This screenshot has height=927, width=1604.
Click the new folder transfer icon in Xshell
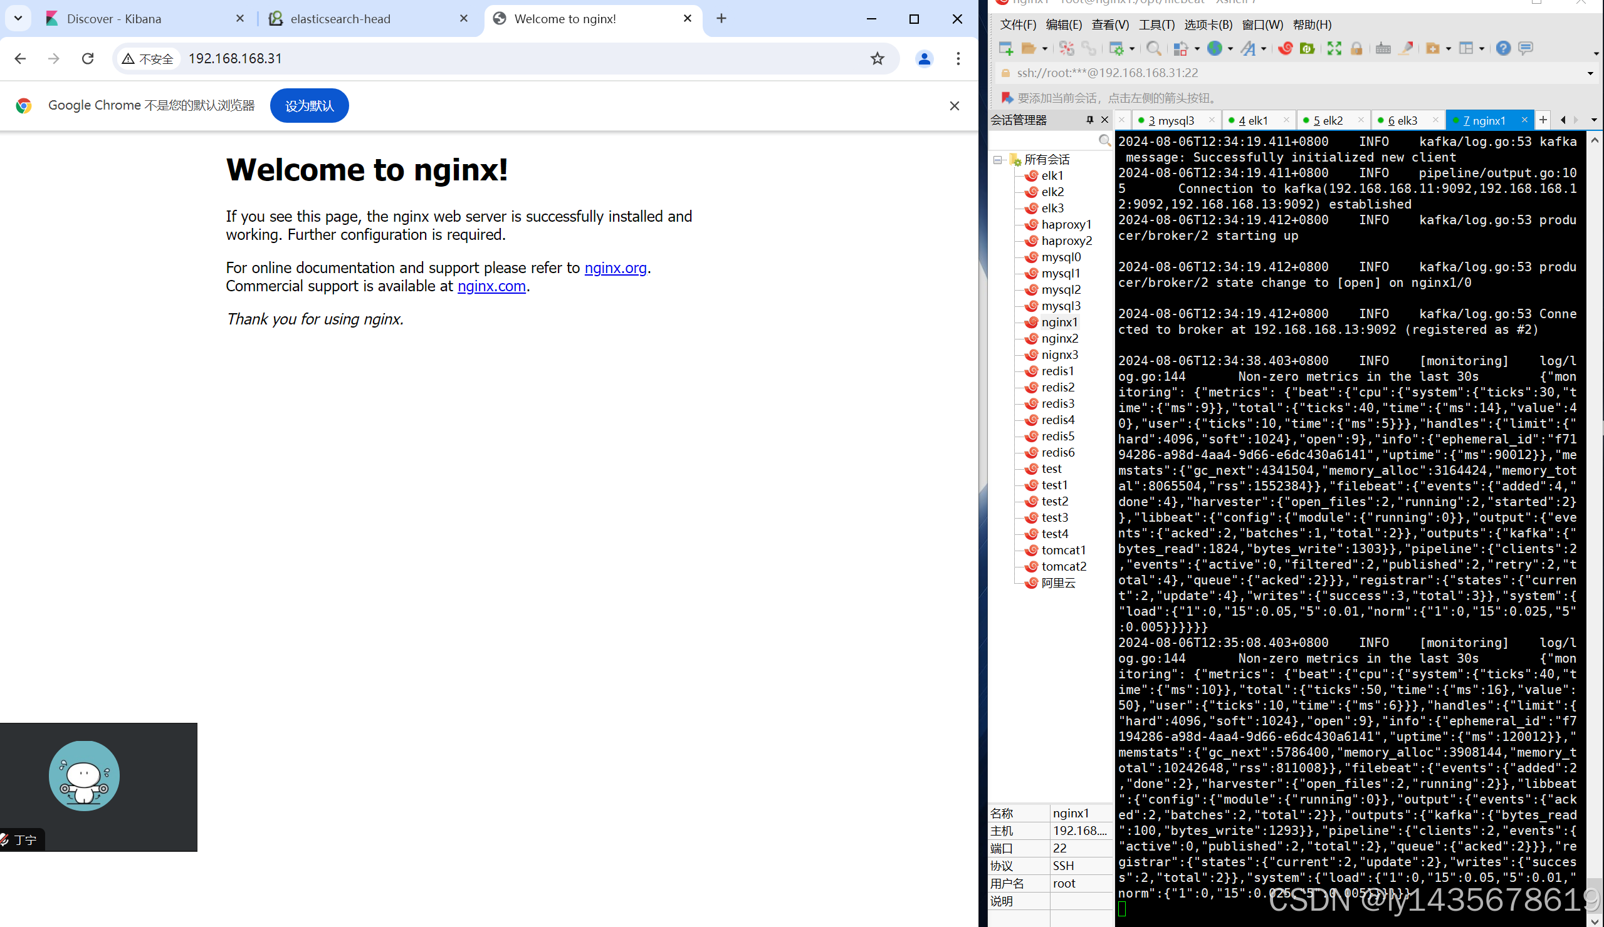click(x=1433, y=48)
